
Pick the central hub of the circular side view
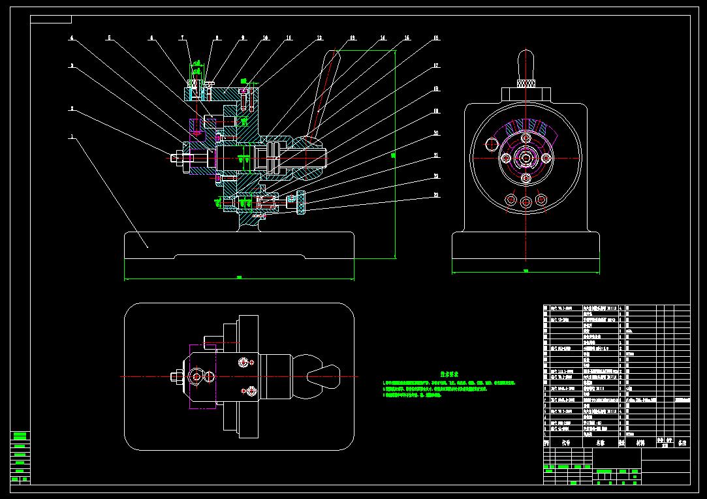coord(526,158)
